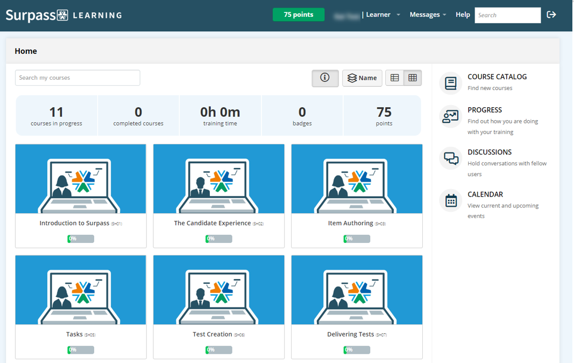Click the Search my courses field
This screenshot has height=363, width=574.
(77, 78)
